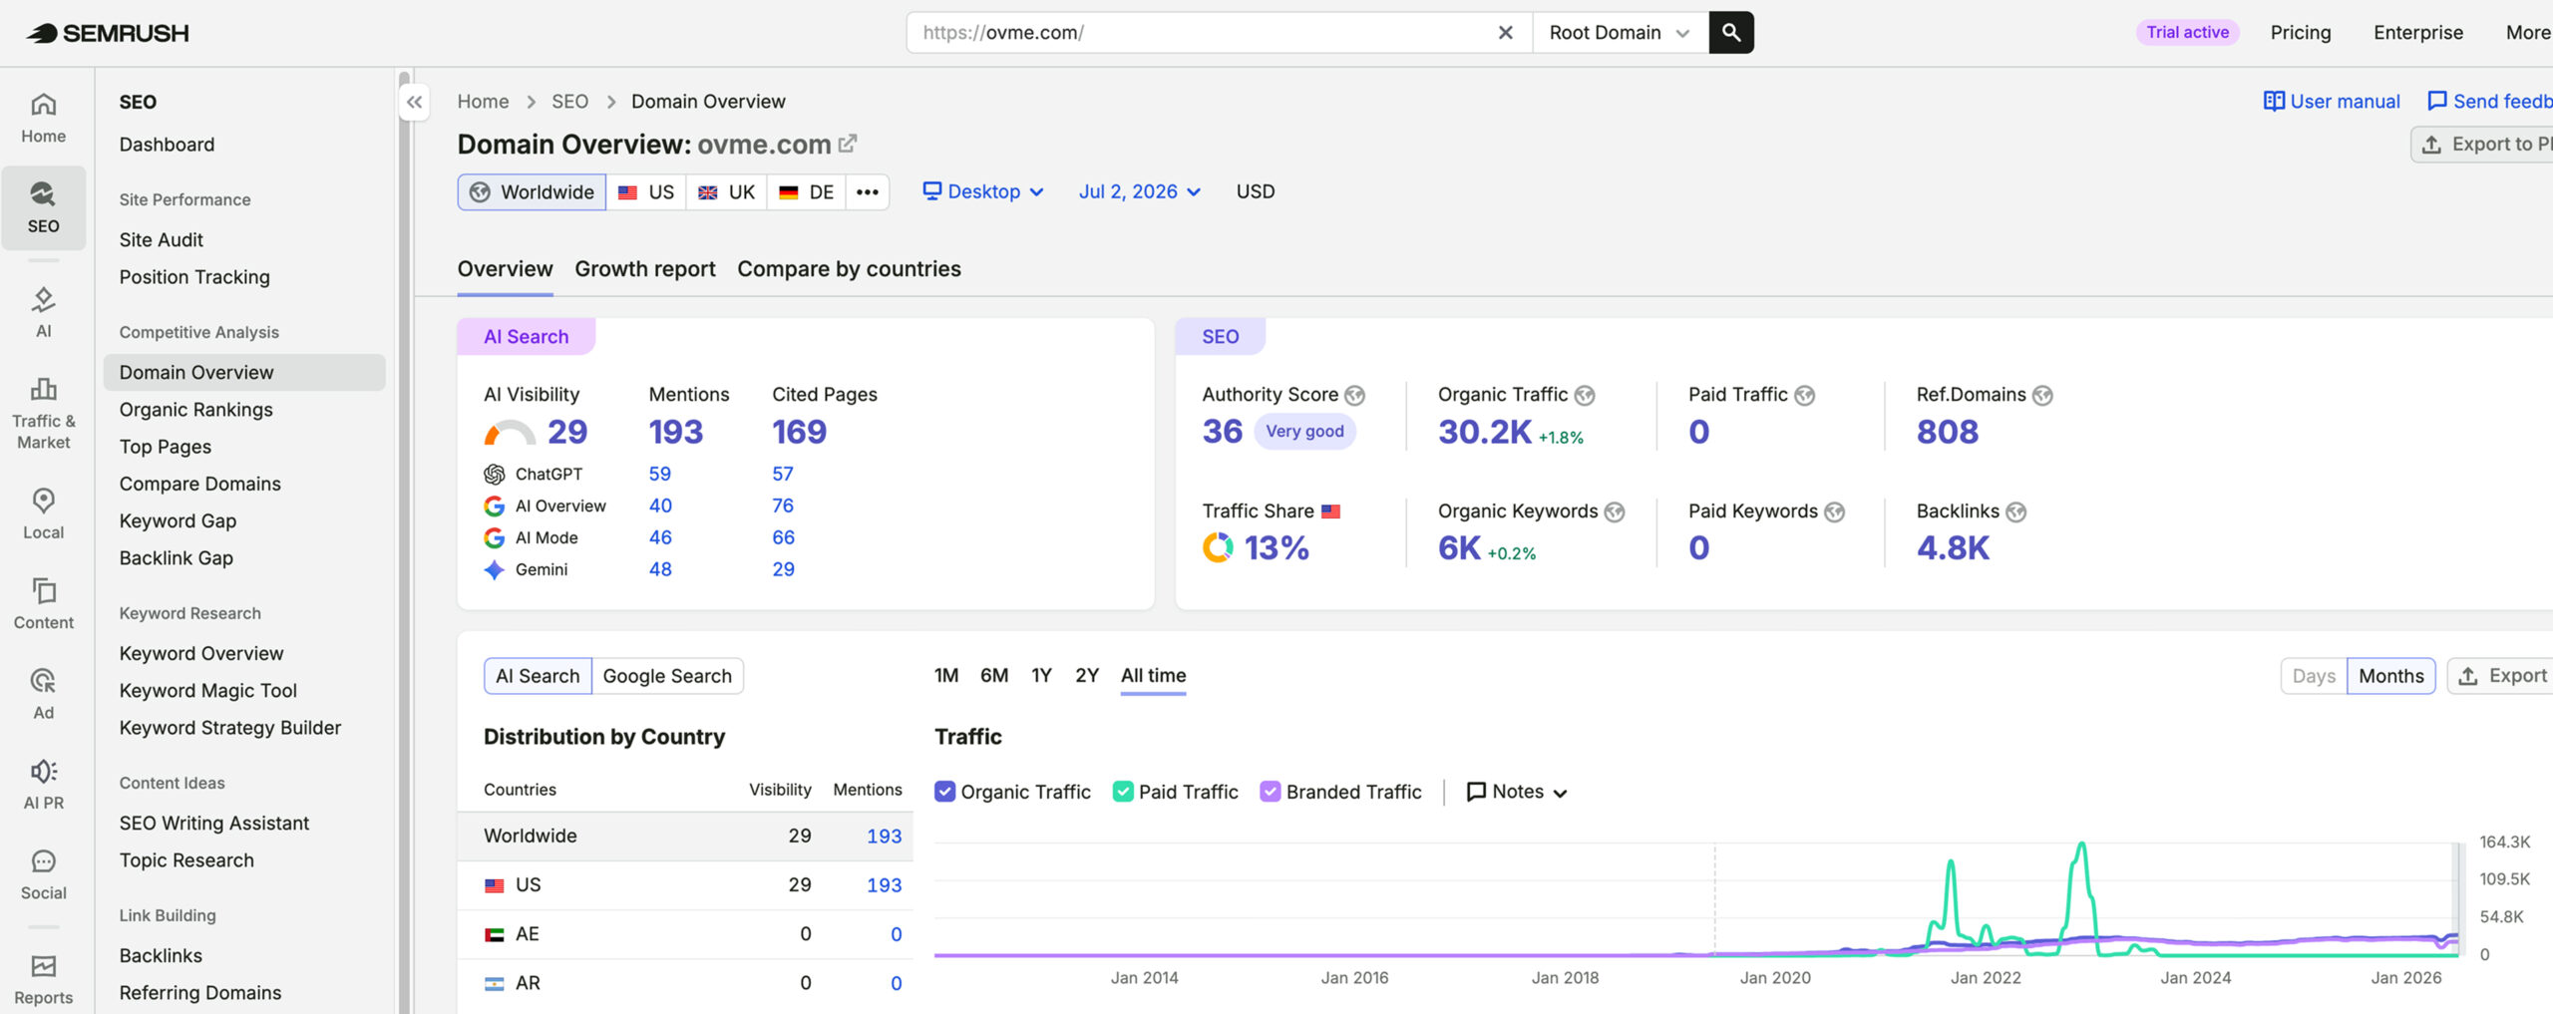The width and height of the screenshot is (2553, 1014).
Task: Open the Desktop device dropdown
Action: [982, 191]
